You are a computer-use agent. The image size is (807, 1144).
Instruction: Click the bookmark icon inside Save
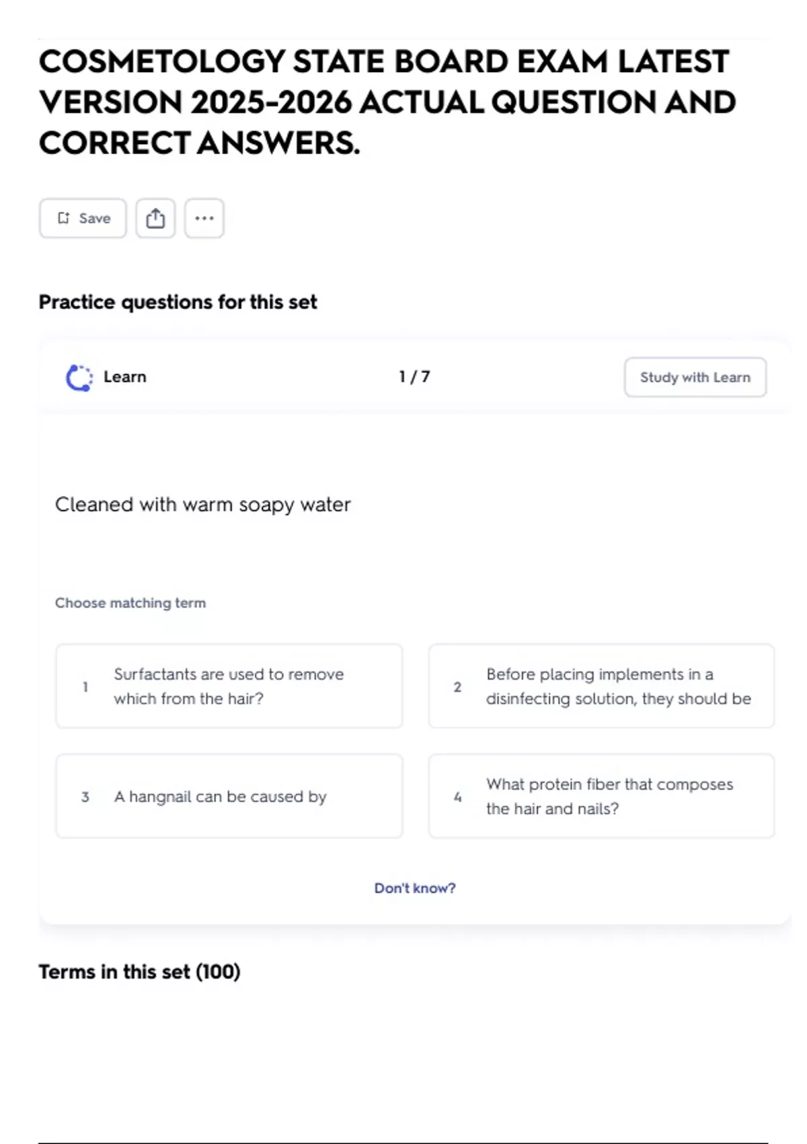[x=64, y=218]
